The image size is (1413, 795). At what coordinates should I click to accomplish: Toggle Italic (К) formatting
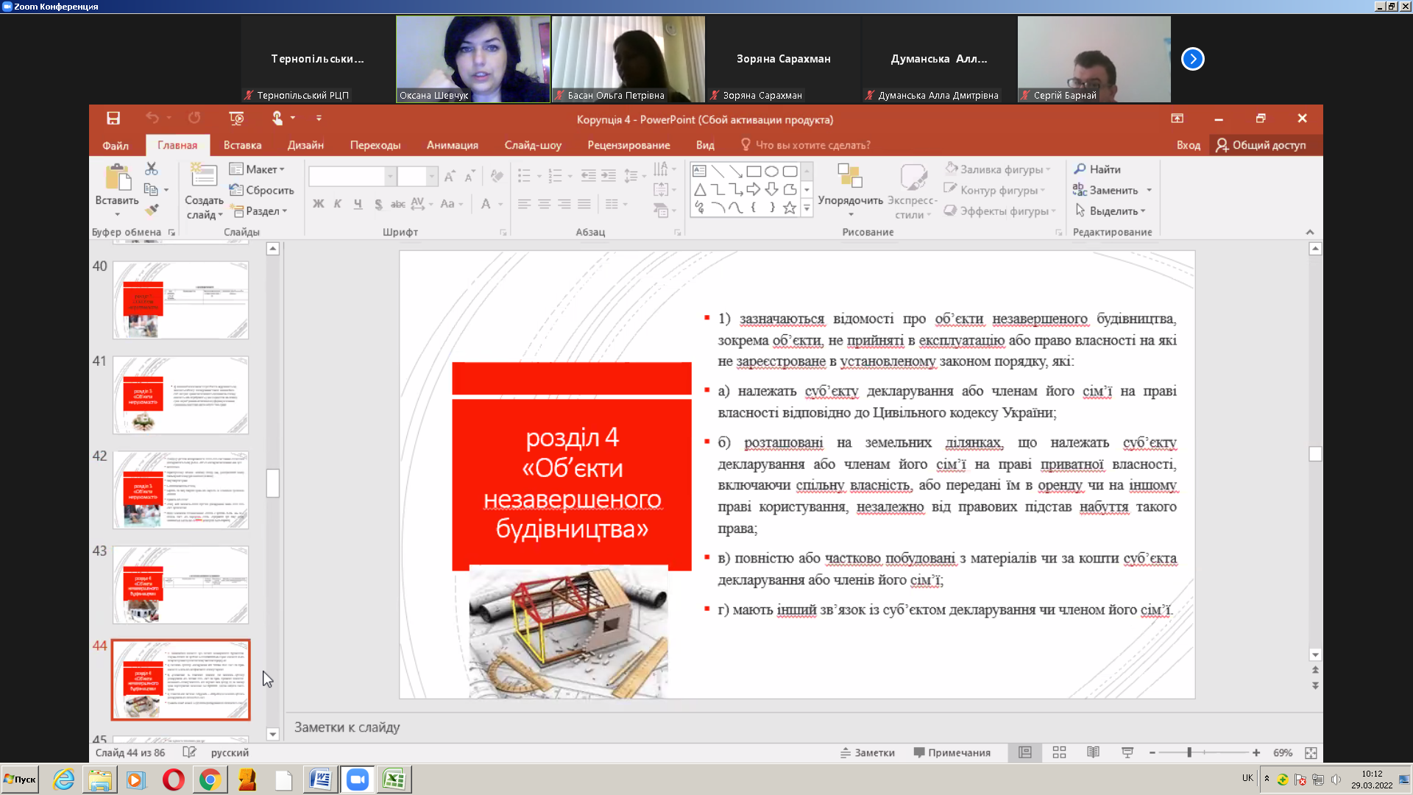[x=338, y=204]
